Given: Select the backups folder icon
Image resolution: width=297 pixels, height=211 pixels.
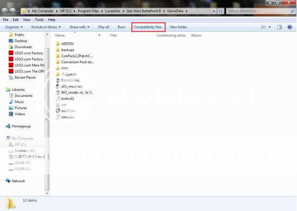Looking at the screenshot, I should pos(58,50).
